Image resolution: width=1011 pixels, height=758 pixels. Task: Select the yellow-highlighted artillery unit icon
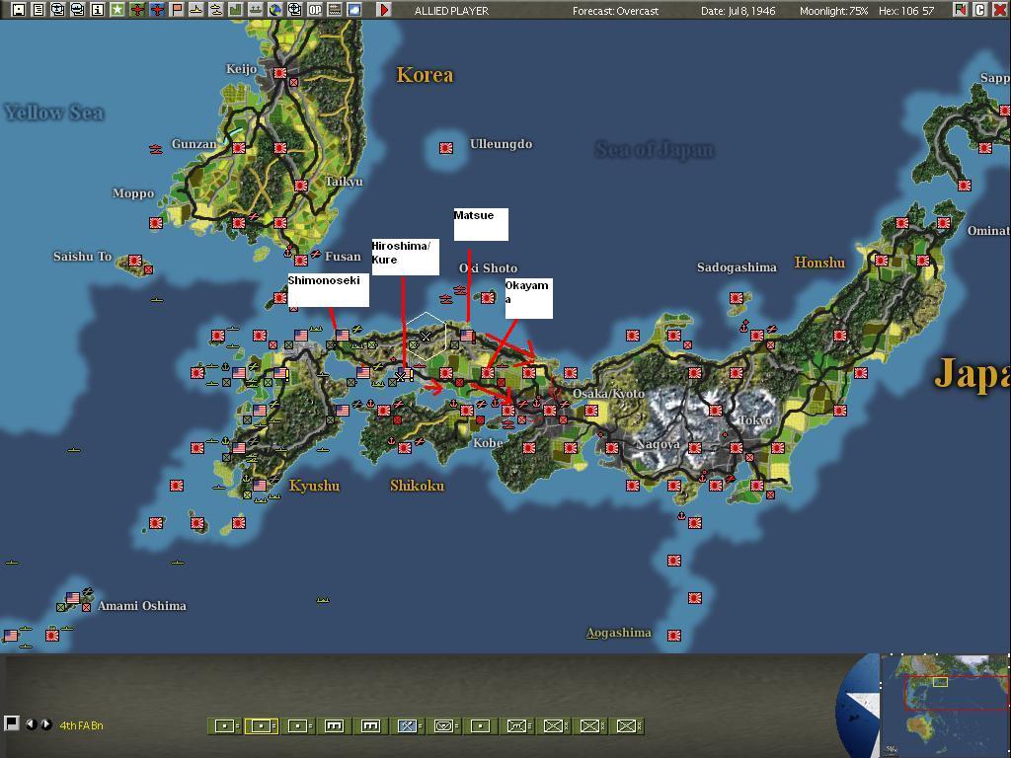click(261, 725)
